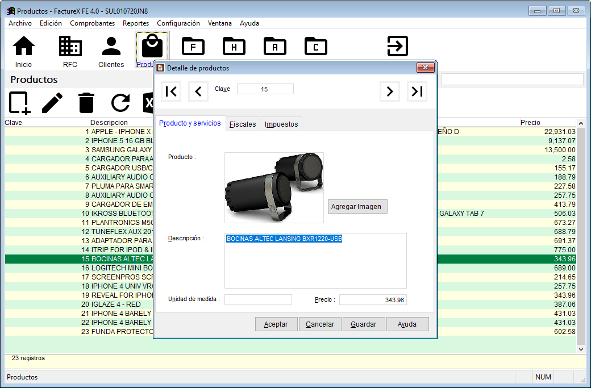The width and height of the screenshot is (591, 388).
Task: Open the F folder icon
Action: tap(193, 47)
